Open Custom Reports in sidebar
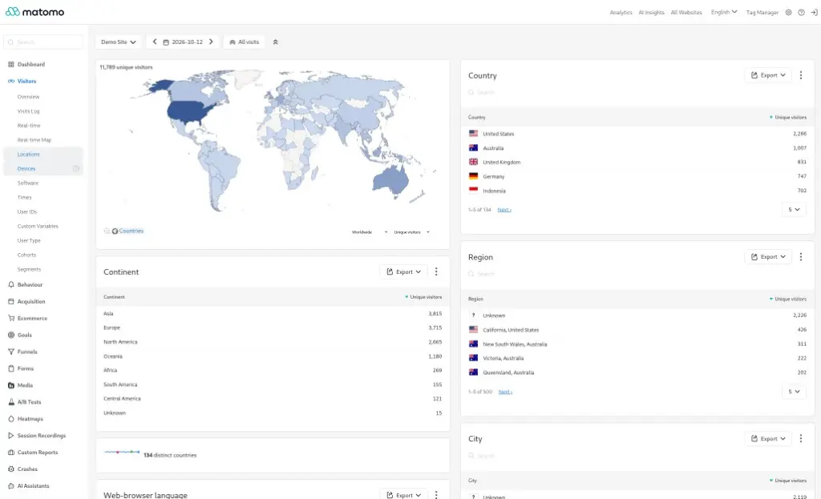 click(38, 452)
